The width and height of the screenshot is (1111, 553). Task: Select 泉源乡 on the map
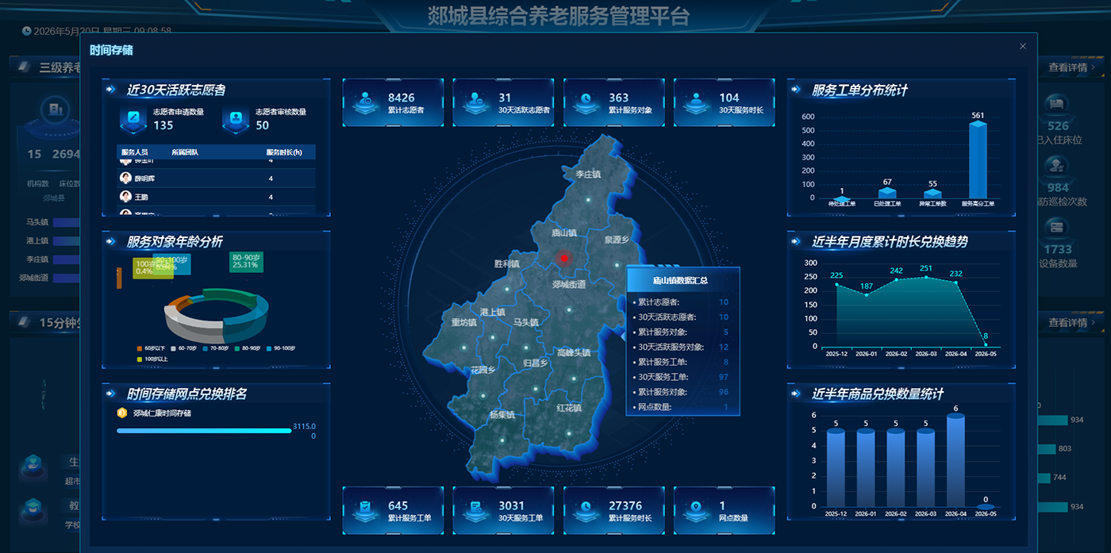click(616, 239)
